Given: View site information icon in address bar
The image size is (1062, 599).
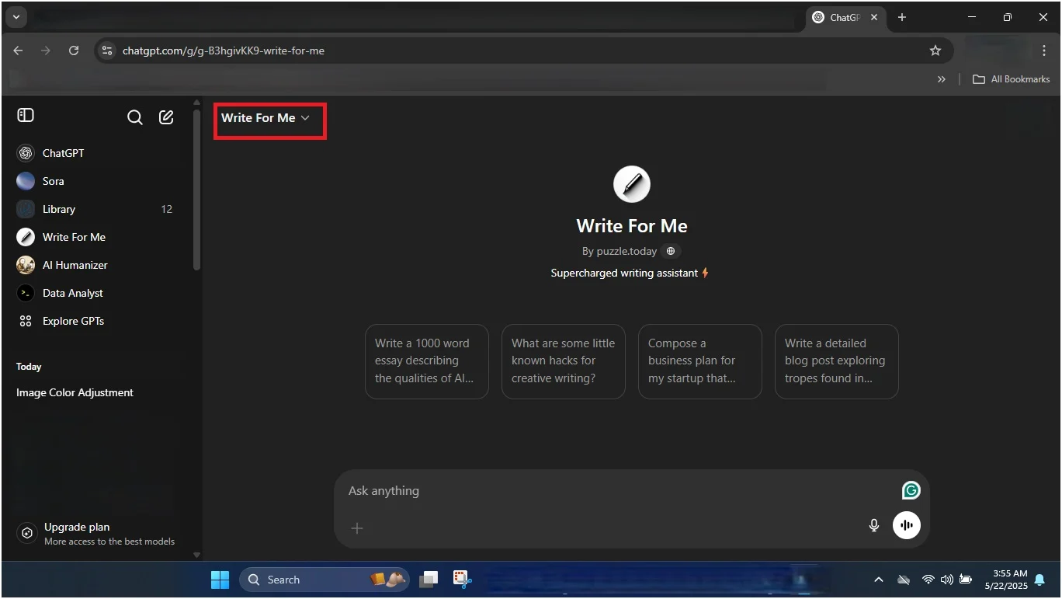Looking at the screenshot, I should (x=107, y=50).
